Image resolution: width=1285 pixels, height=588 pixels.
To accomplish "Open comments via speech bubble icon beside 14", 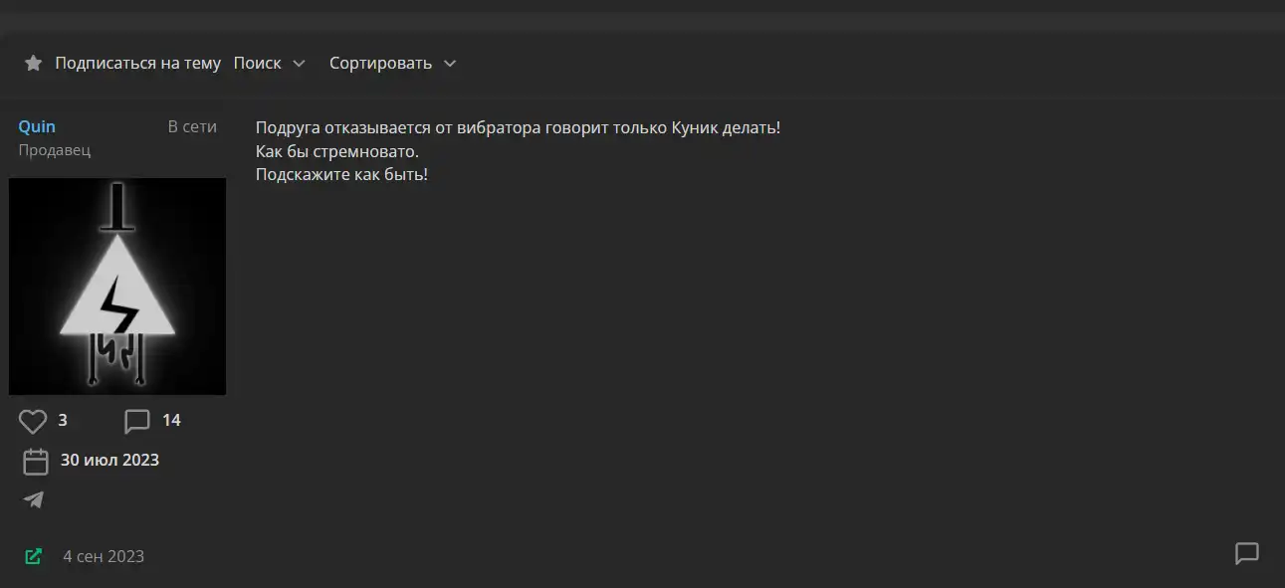I will 137,421.
